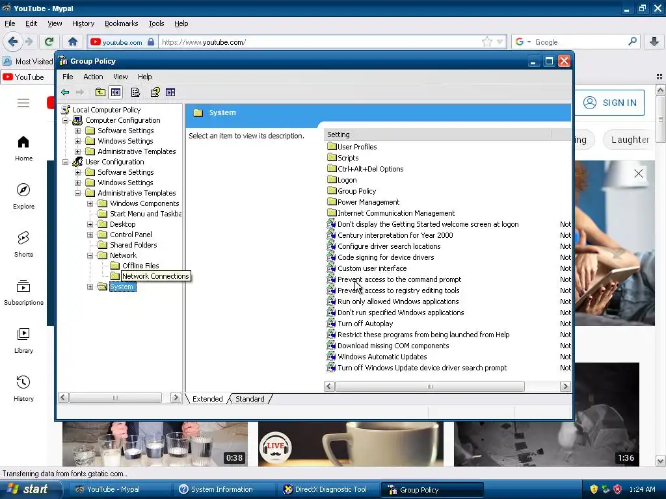
Task: Expand Computer Configuration Software Settings
Action: point(78,131)
